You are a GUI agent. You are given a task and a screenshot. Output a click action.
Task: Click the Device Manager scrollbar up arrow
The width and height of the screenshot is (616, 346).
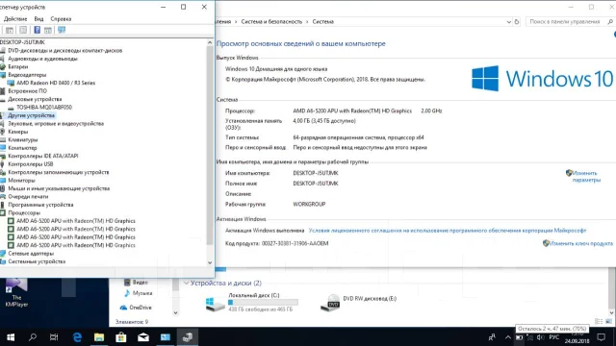(x=210, y=42)
